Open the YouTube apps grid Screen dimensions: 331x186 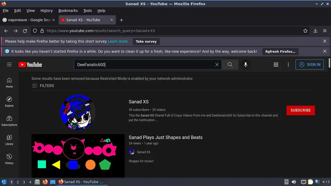pyautogui.click(x=276, y=65)
